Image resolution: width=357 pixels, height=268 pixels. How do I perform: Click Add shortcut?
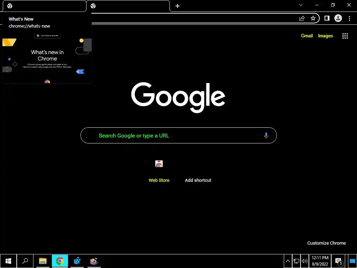pyautogui.click(x=198, y=180)
